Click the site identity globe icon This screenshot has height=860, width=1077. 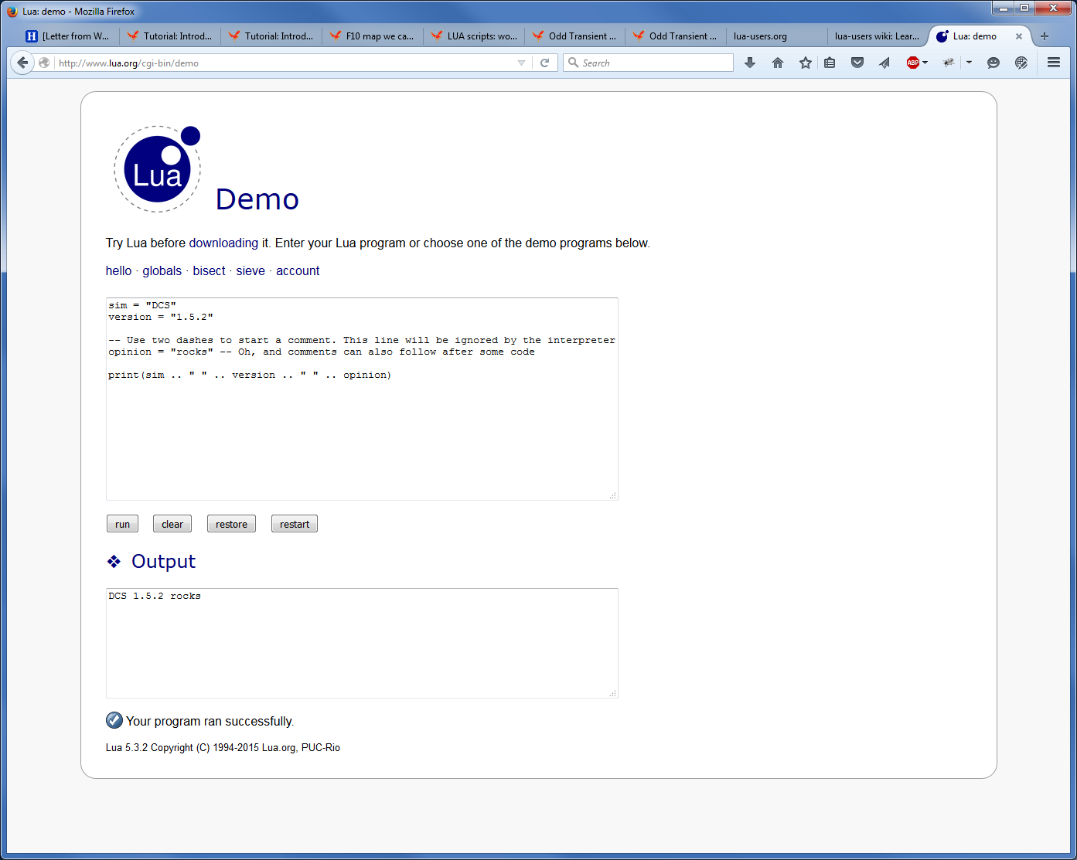44,63
